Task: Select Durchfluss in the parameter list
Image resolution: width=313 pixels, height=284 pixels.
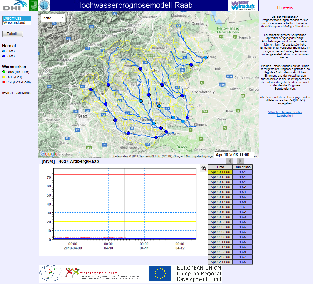Action: [17, 18]
